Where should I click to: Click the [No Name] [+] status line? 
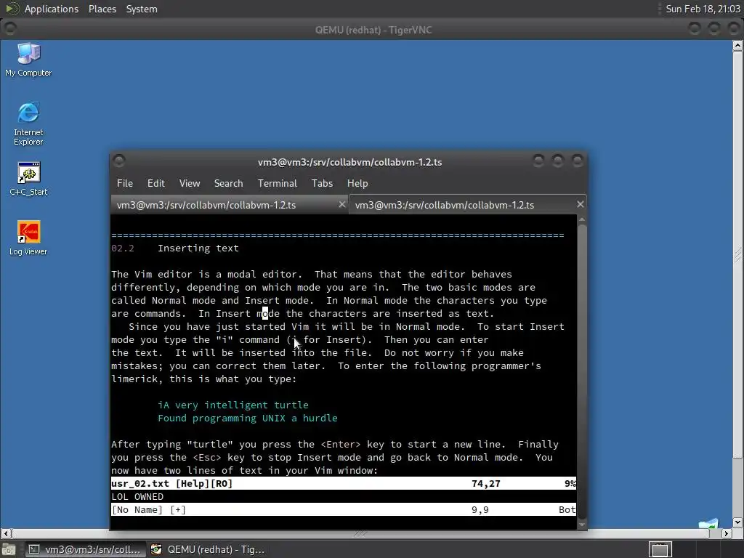point(344,509)
